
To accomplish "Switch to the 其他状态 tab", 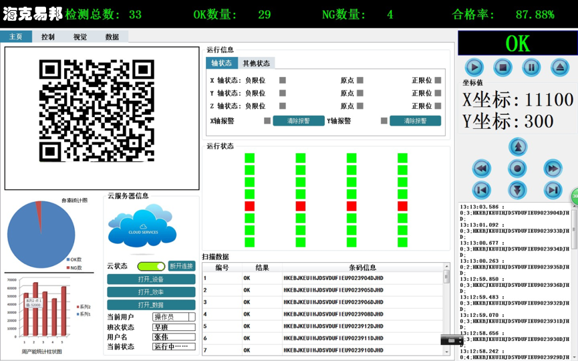I will (256, 64).
